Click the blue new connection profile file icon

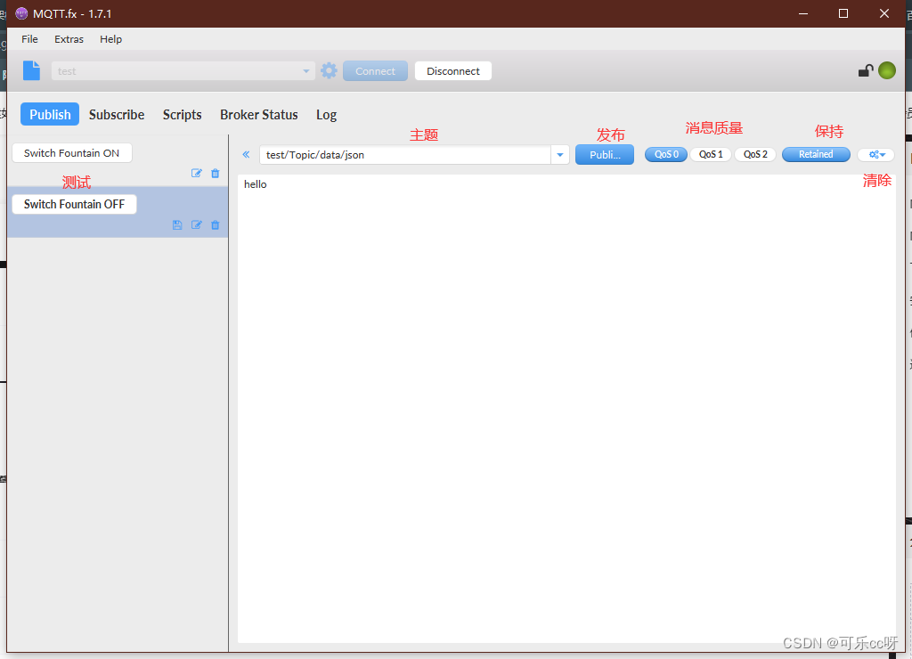tap(31, 70)
